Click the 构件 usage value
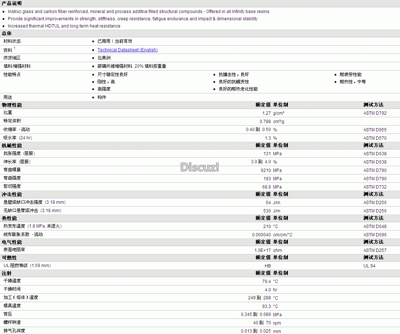Image resolution: width=400 pixels, height=334 pixels. pos(102,97)
